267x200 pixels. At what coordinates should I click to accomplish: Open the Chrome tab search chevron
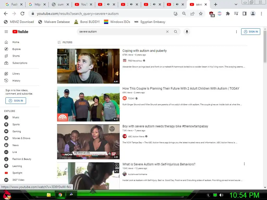point(236,4)
